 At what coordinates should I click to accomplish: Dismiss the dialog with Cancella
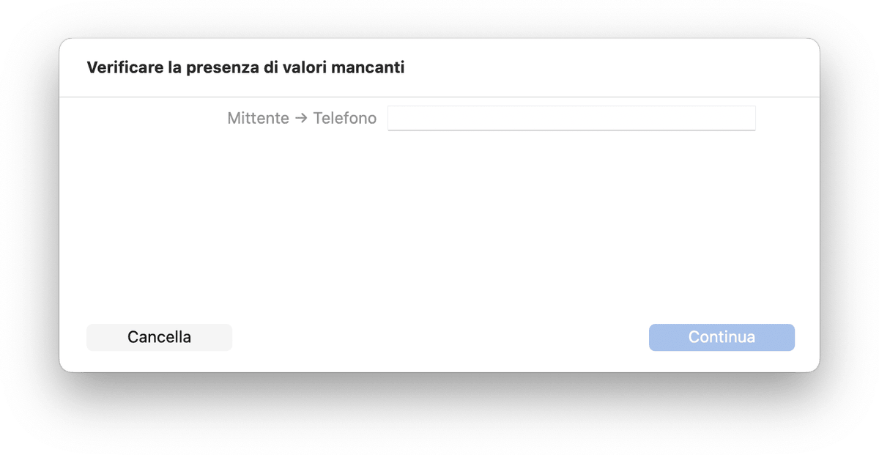point(159,338)
